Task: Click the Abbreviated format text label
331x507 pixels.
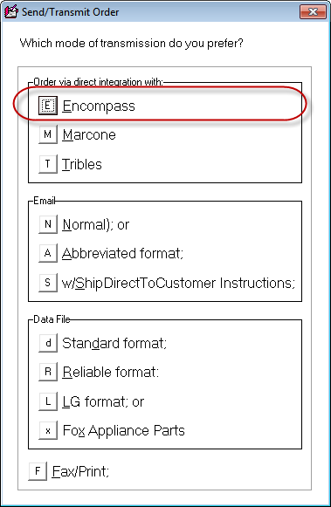Action: (122, 253)
